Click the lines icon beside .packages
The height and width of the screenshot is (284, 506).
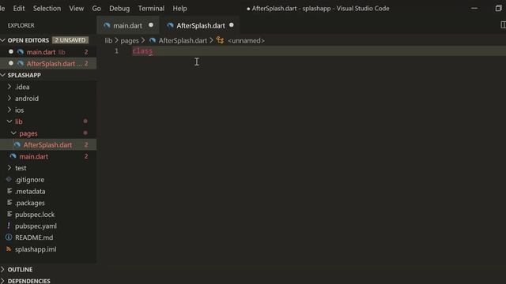coord(9,203)
